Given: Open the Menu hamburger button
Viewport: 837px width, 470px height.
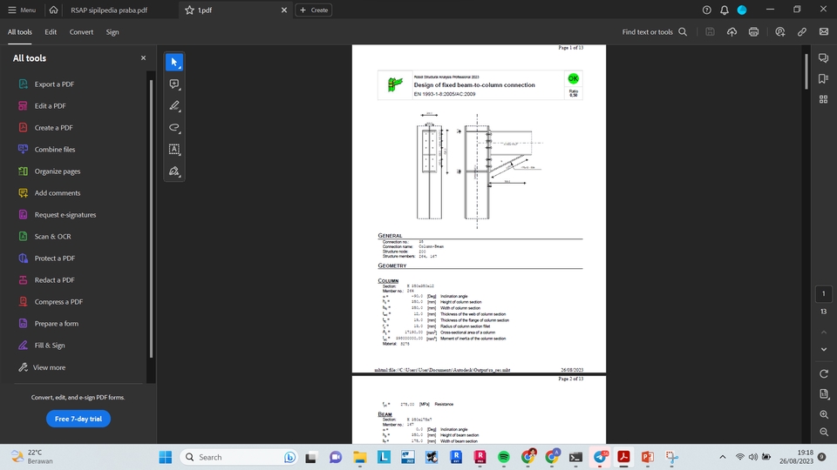Looking at the screenshot, I should click(x=22, y=10).
